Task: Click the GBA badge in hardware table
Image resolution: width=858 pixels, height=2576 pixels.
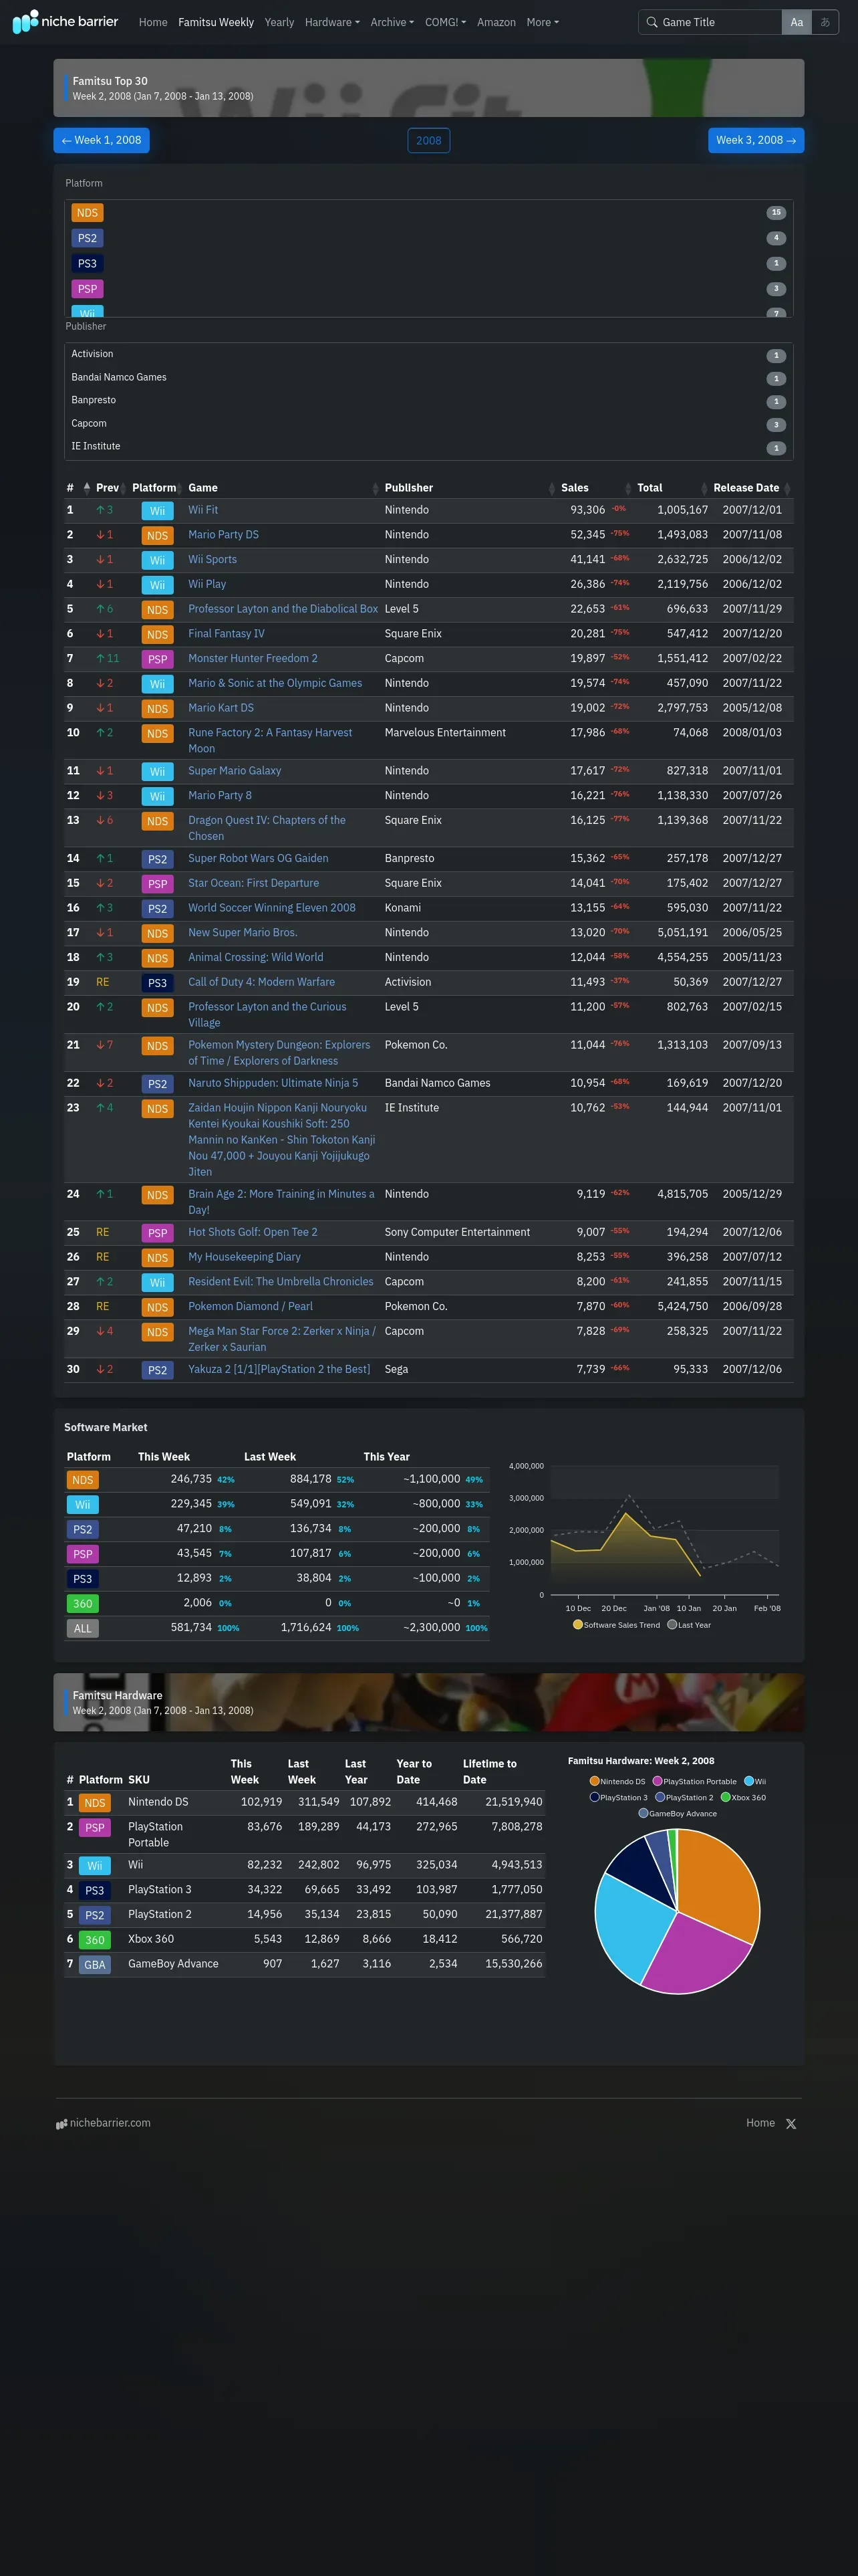Action: (95, 1964)
